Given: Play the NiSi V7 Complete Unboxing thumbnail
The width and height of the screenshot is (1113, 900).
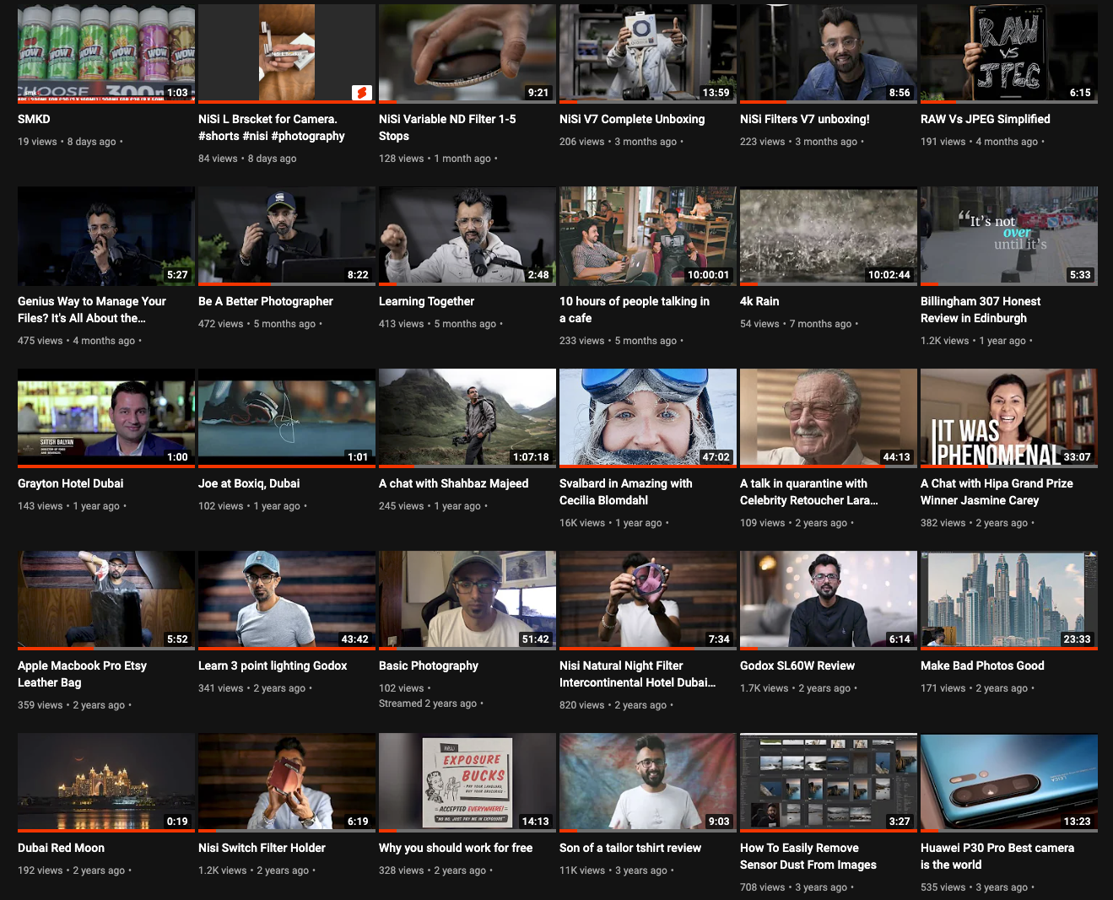Looking at the screenshot, I should [648, 53].
